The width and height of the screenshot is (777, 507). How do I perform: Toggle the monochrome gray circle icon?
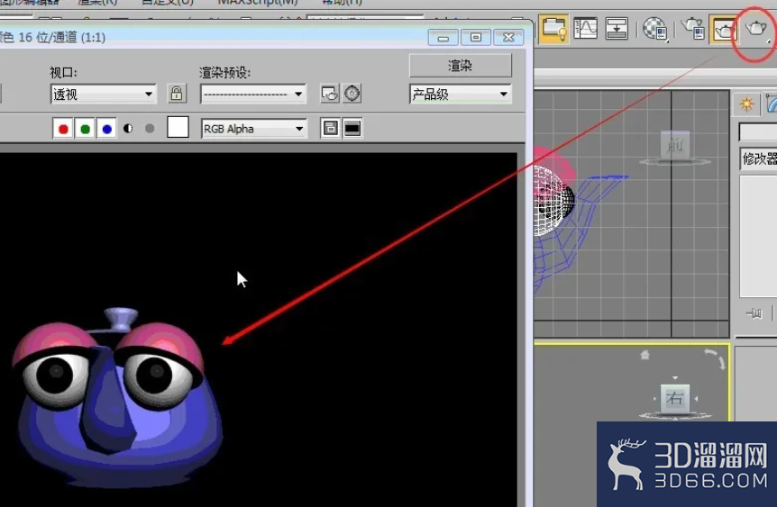pos(149,129)
